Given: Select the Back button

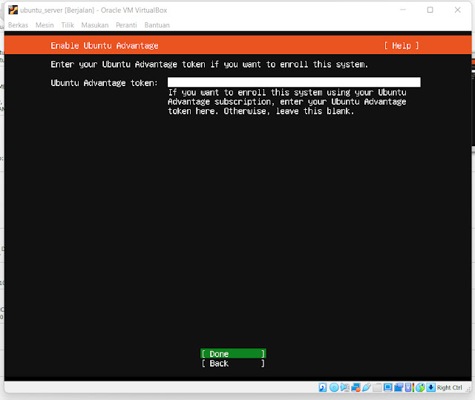Looking at the screenshot, I should (x=233, y=364).
